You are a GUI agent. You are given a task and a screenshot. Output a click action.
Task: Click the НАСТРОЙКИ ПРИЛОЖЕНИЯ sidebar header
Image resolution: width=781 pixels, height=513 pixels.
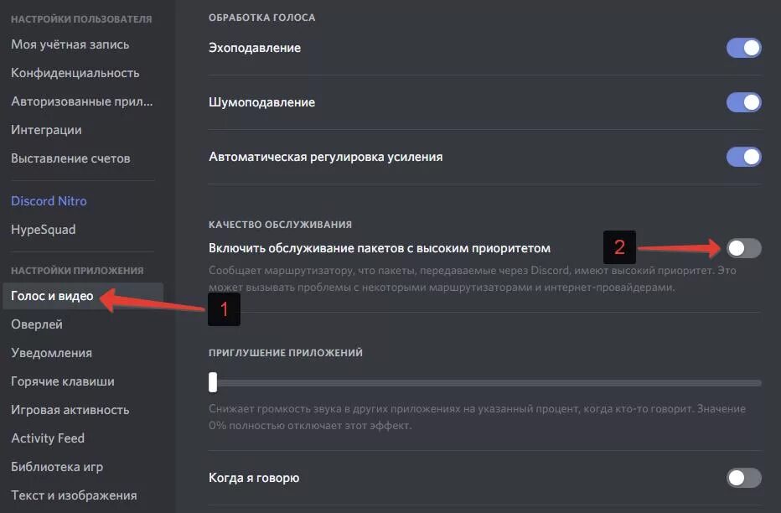(x=77, y=271)
